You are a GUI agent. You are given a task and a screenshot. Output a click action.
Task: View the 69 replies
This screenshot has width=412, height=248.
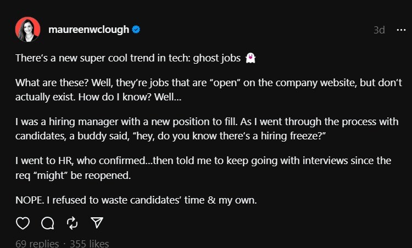pos(37,244)
